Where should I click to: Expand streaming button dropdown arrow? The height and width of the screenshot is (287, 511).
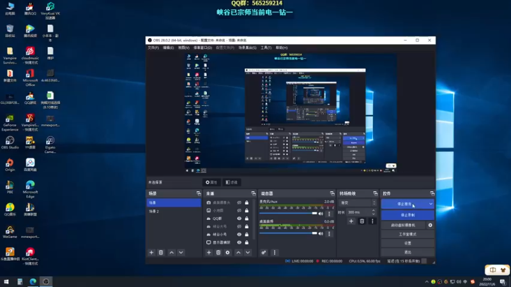click(x=431, y=204)
